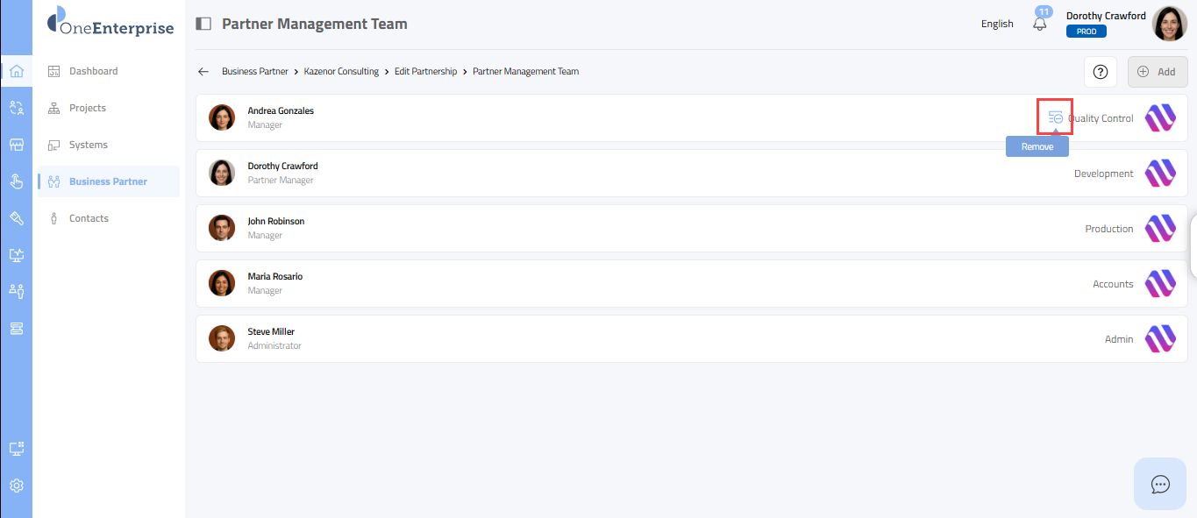Open Contacts in the sidebar
Screen dimensions: 1197x518
89,218
